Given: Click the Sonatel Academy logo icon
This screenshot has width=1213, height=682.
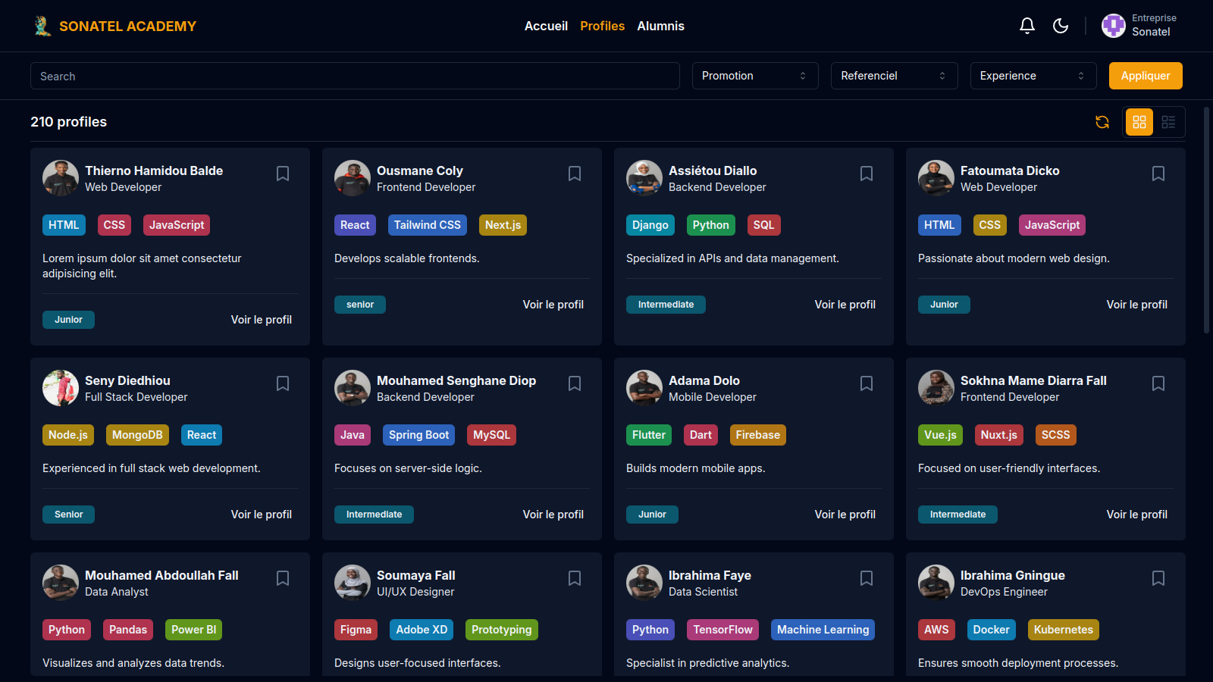Looking at the screenshot, I should 42,26.
